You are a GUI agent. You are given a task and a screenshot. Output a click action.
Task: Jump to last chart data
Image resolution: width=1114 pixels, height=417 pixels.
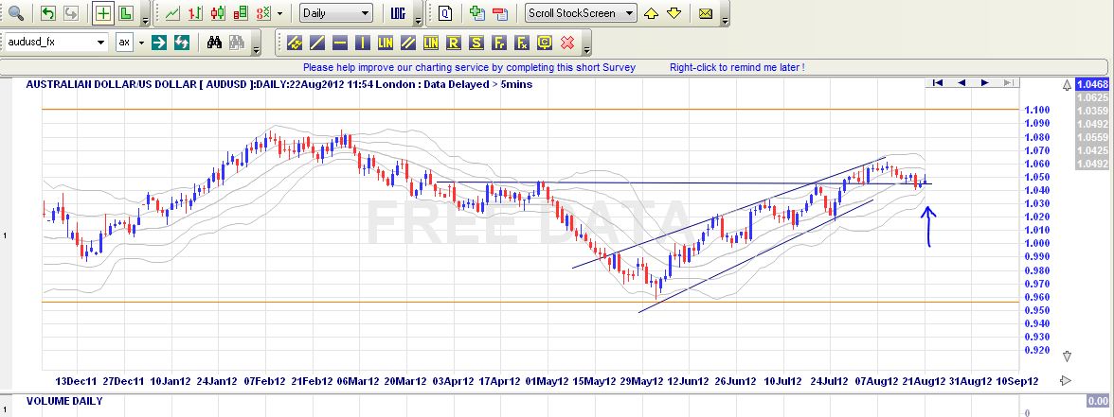coord(1008,83)
